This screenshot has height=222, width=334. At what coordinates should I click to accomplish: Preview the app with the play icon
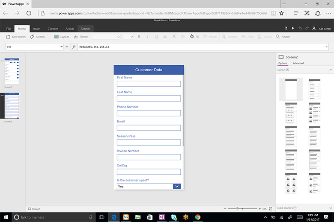pos(293,29)
